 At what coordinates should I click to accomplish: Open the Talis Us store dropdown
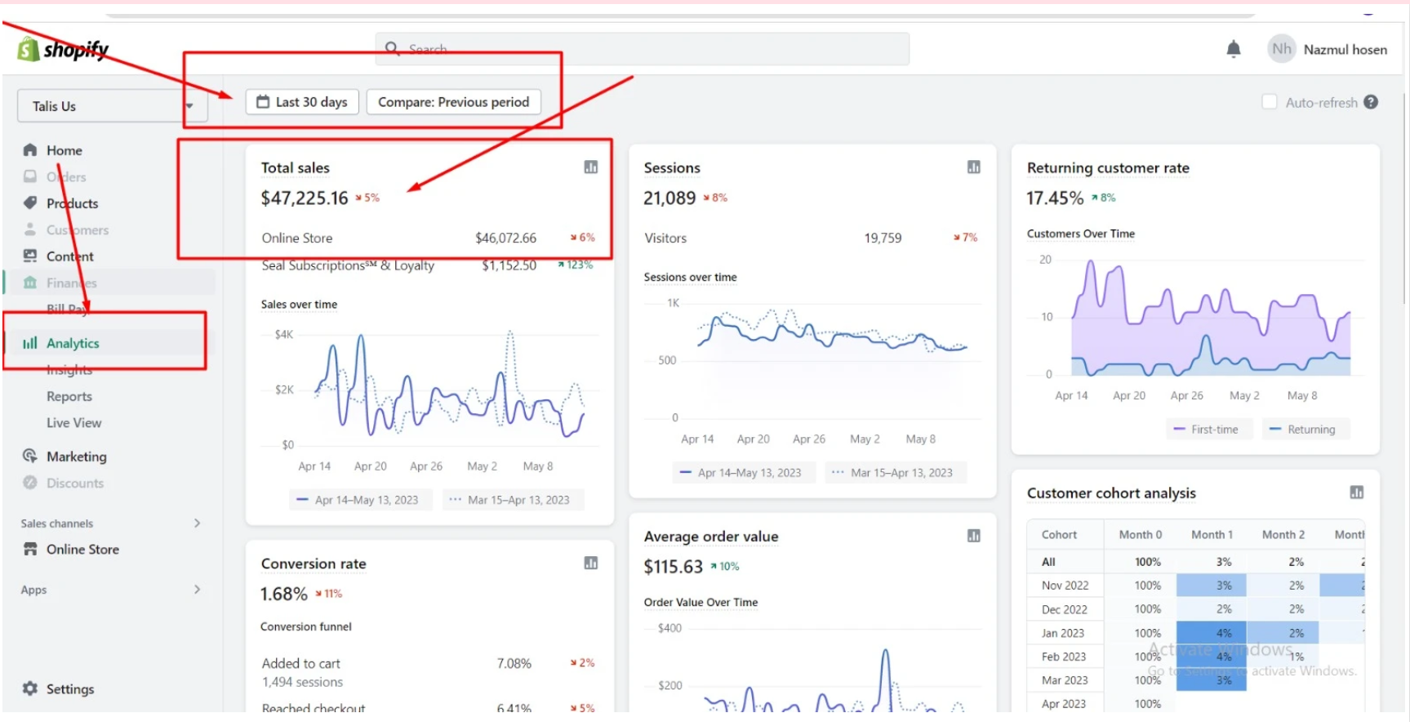click(x=112, y=106)
